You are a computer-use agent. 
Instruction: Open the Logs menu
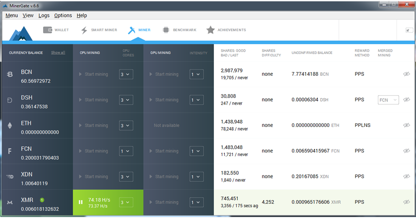coord(44,15)
